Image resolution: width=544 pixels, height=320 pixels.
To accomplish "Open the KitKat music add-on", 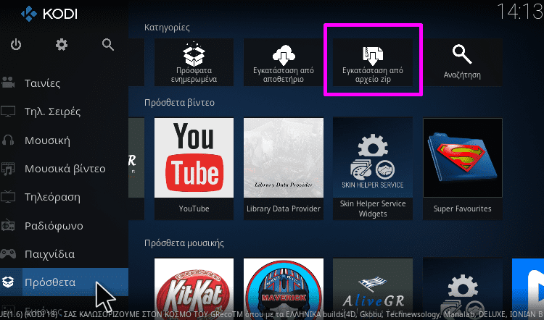I will 194,289.
